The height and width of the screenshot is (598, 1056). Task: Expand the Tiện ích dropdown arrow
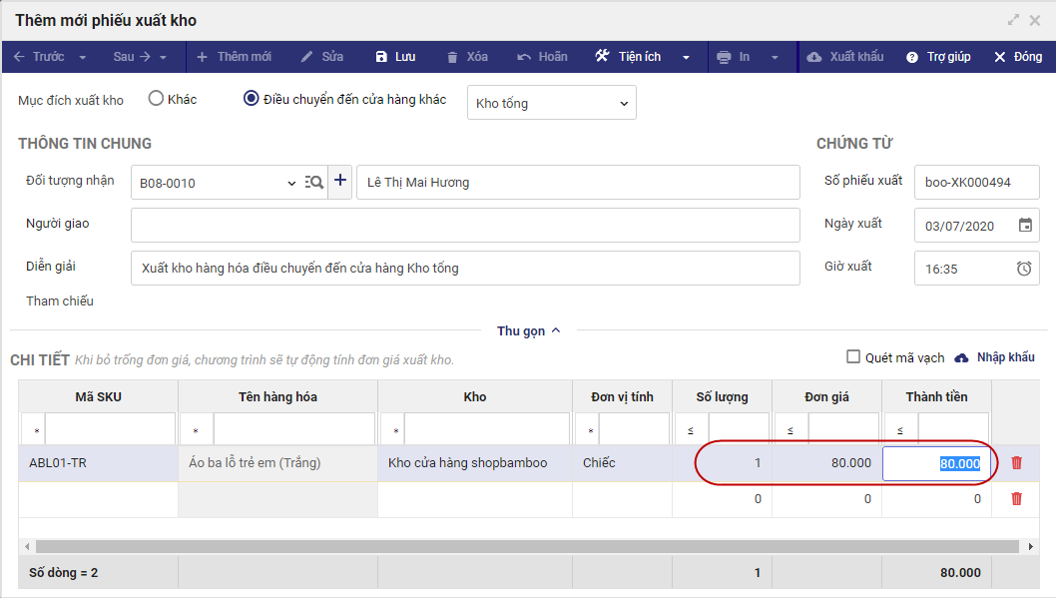(687, 58)
